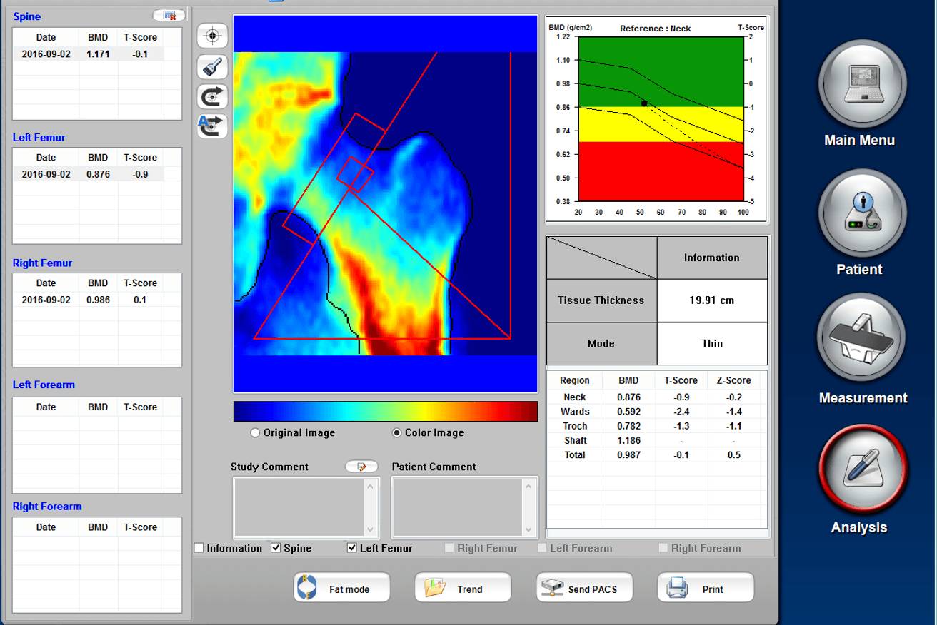This screenshot has height=625, width=937.
Task: Click the Date header in the Left Forearm table
Action: pyautogui.click(x=46, y=407)
